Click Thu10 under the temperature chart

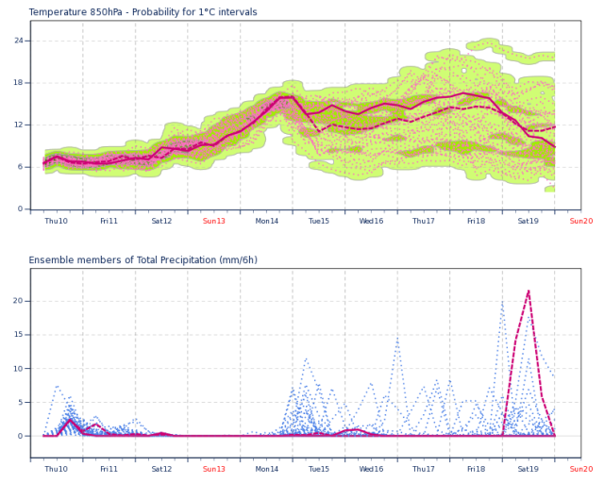click(x=57, y=221)
